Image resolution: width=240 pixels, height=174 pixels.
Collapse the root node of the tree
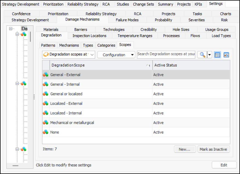click(x=11, y=28)
